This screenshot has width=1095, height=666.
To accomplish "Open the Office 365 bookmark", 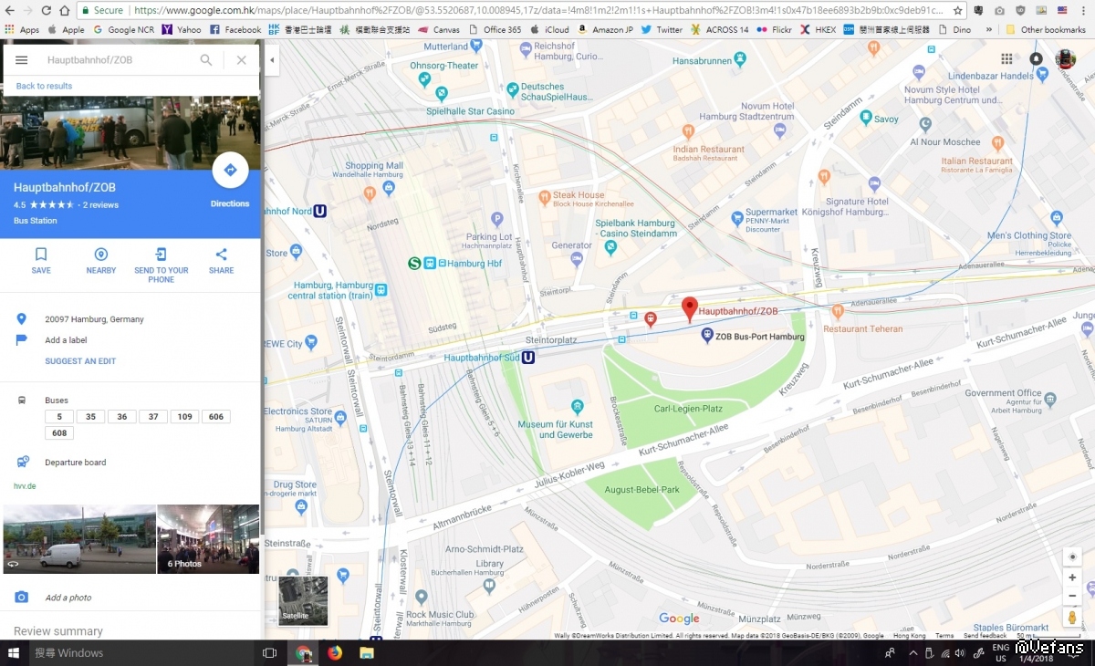I will [495, 29].
